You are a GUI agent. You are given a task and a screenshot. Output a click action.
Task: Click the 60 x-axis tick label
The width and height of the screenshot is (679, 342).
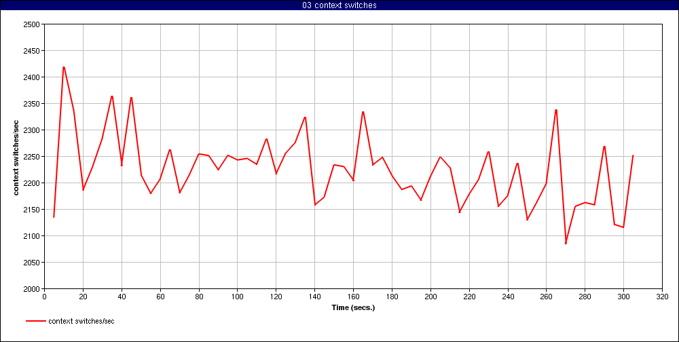click(160, 297)
